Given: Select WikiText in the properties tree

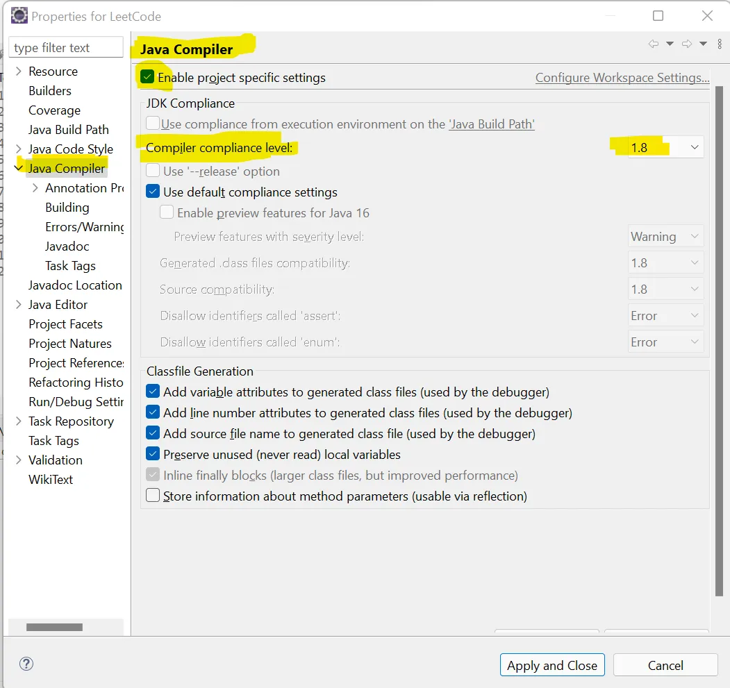Looking at the screenshot, I should click(x=51, y=480).
